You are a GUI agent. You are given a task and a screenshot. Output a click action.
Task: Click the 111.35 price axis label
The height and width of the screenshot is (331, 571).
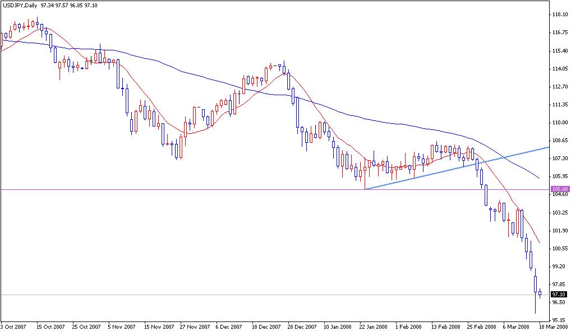click(x=560, y=104)
